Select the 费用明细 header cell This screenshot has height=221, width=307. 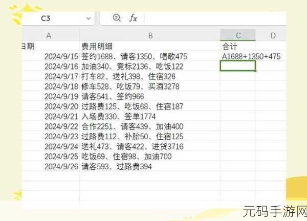tap(150, 47)
